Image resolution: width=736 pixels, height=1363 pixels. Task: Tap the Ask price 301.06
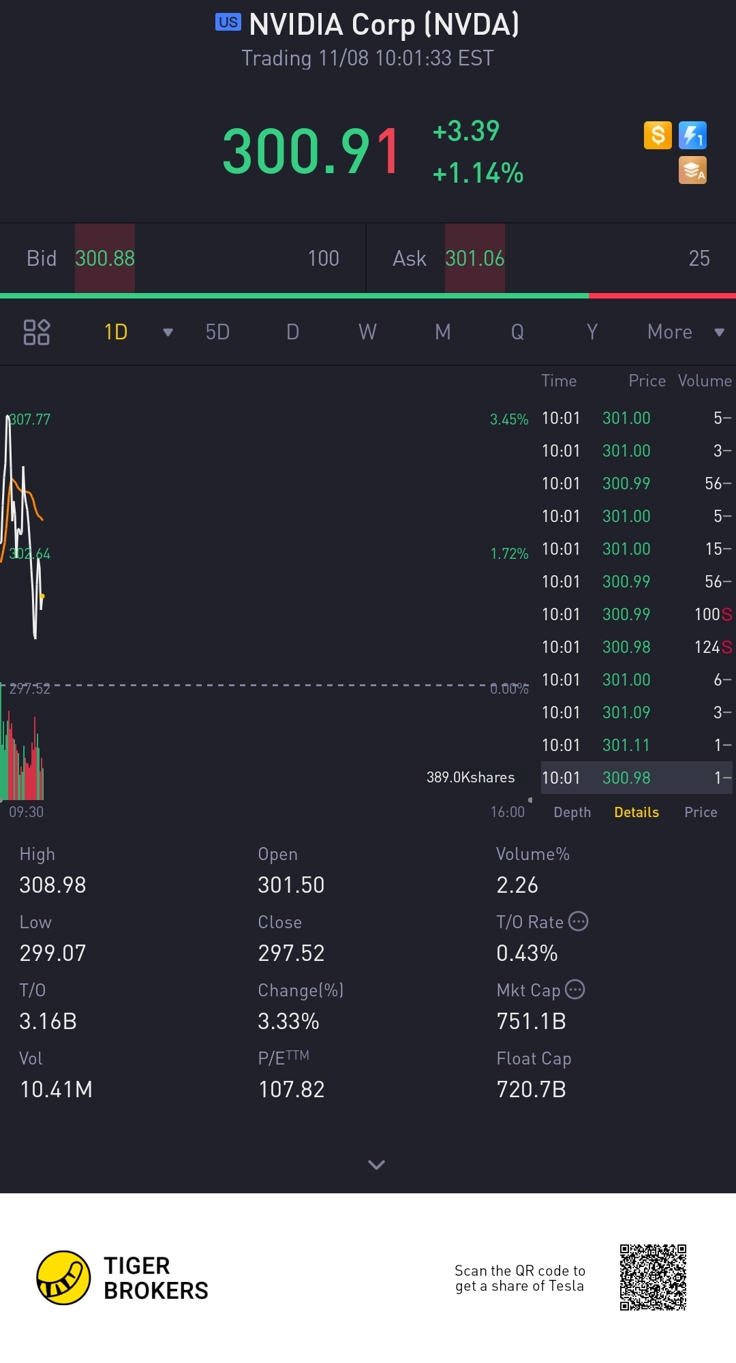click(x=475, y=258)
